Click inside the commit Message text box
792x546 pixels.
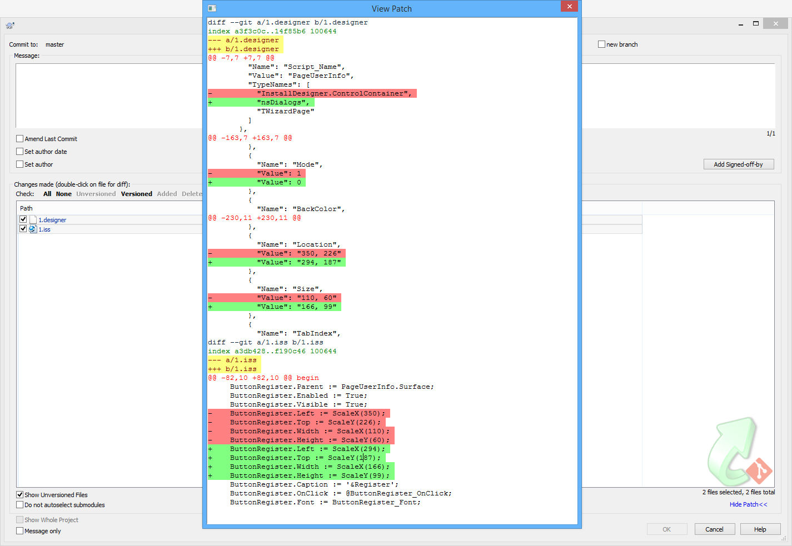(x=109, y=96)
